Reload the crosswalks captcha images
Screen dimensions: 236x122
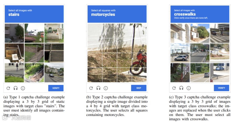click(174, 88)
